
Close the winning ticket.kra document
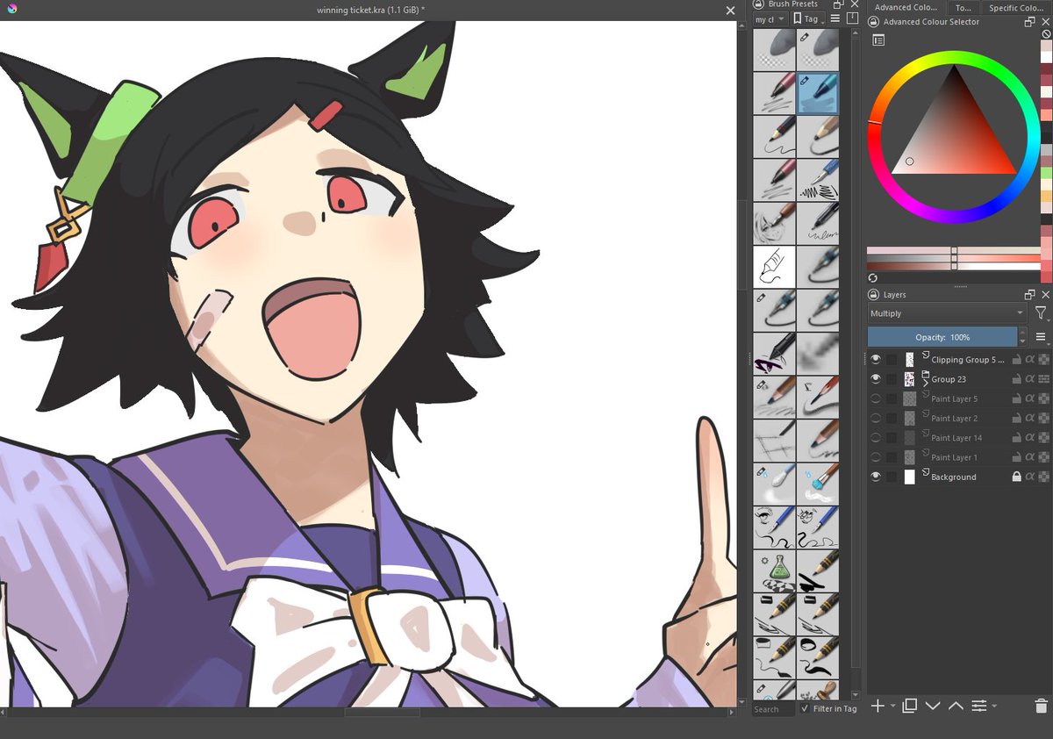(730, 11)
